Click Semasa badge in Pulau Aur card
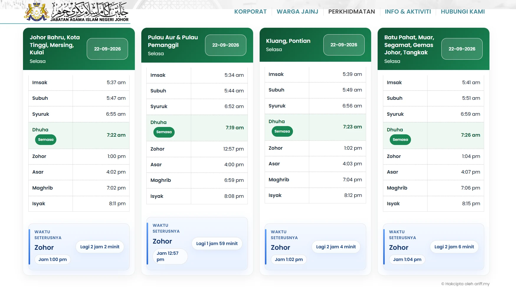 tap(164, 132)
